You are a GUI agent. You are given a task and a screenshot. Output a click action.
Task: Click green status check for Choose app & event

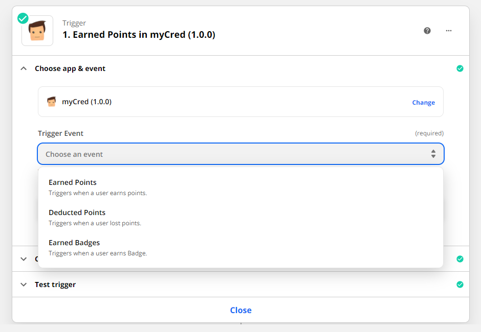point(460,68)
